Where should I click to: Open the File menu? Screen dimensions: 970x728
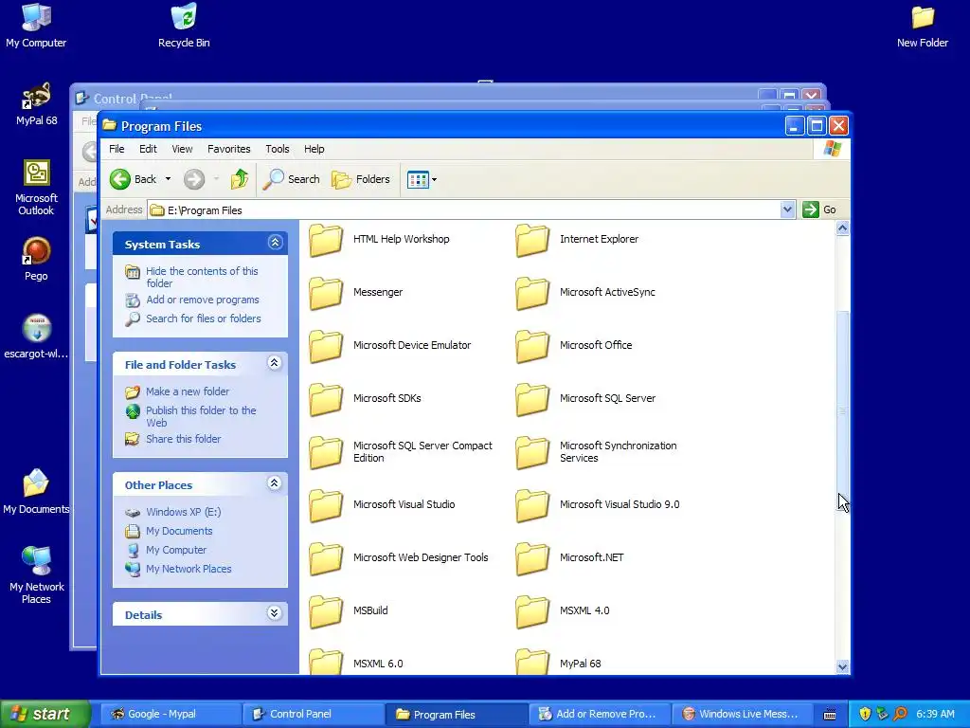tap(117, 149)
